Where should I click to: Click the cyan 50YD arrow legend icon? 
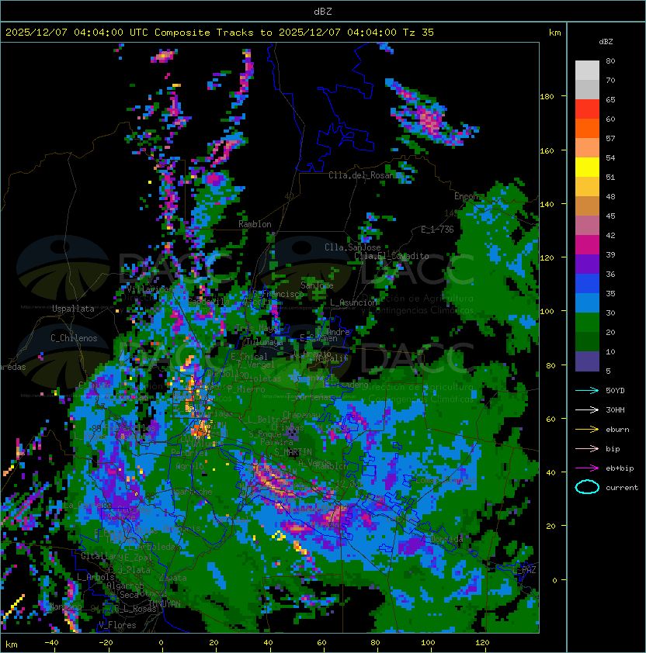point(587,390)
